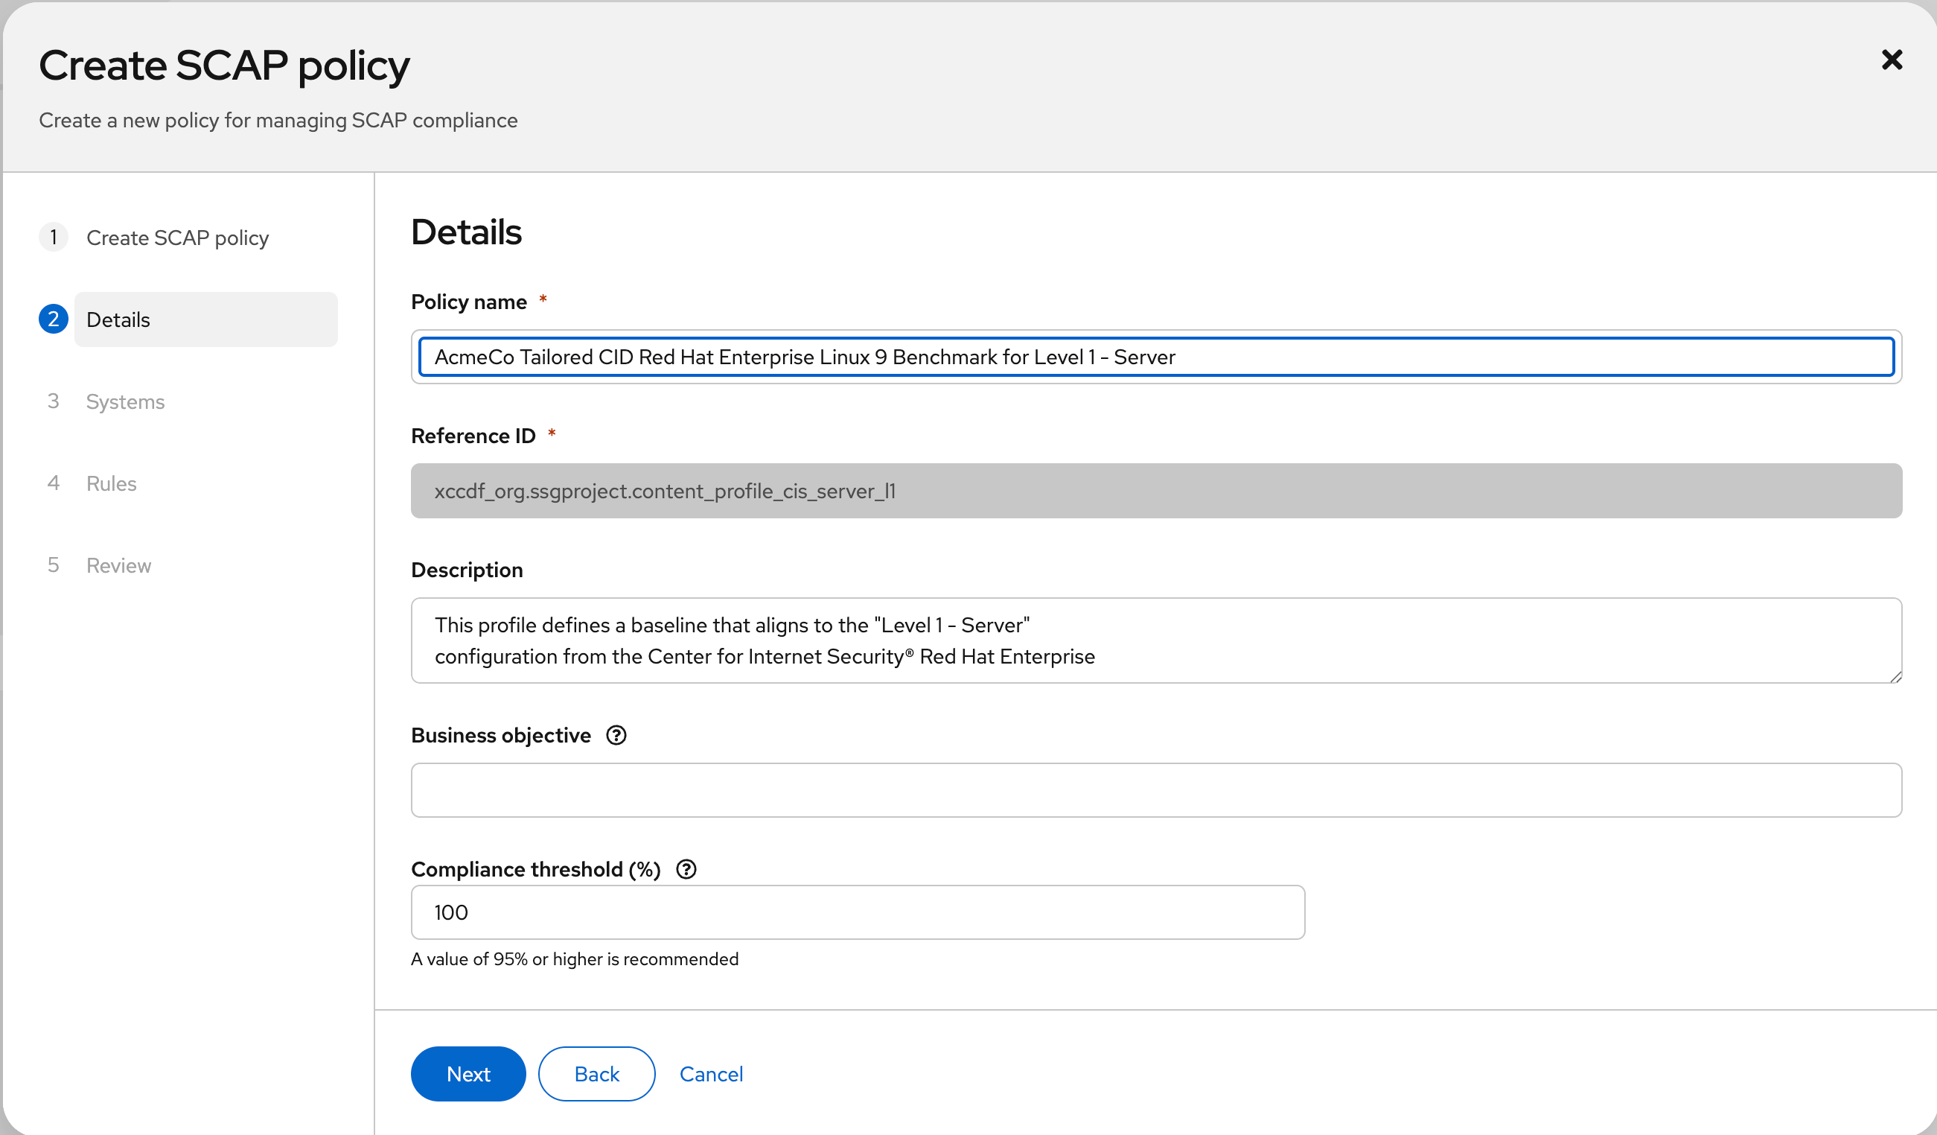The height and width of the screenshot is (1135, 1937).
Task: Select the Details wizard step
Action: 205,320
